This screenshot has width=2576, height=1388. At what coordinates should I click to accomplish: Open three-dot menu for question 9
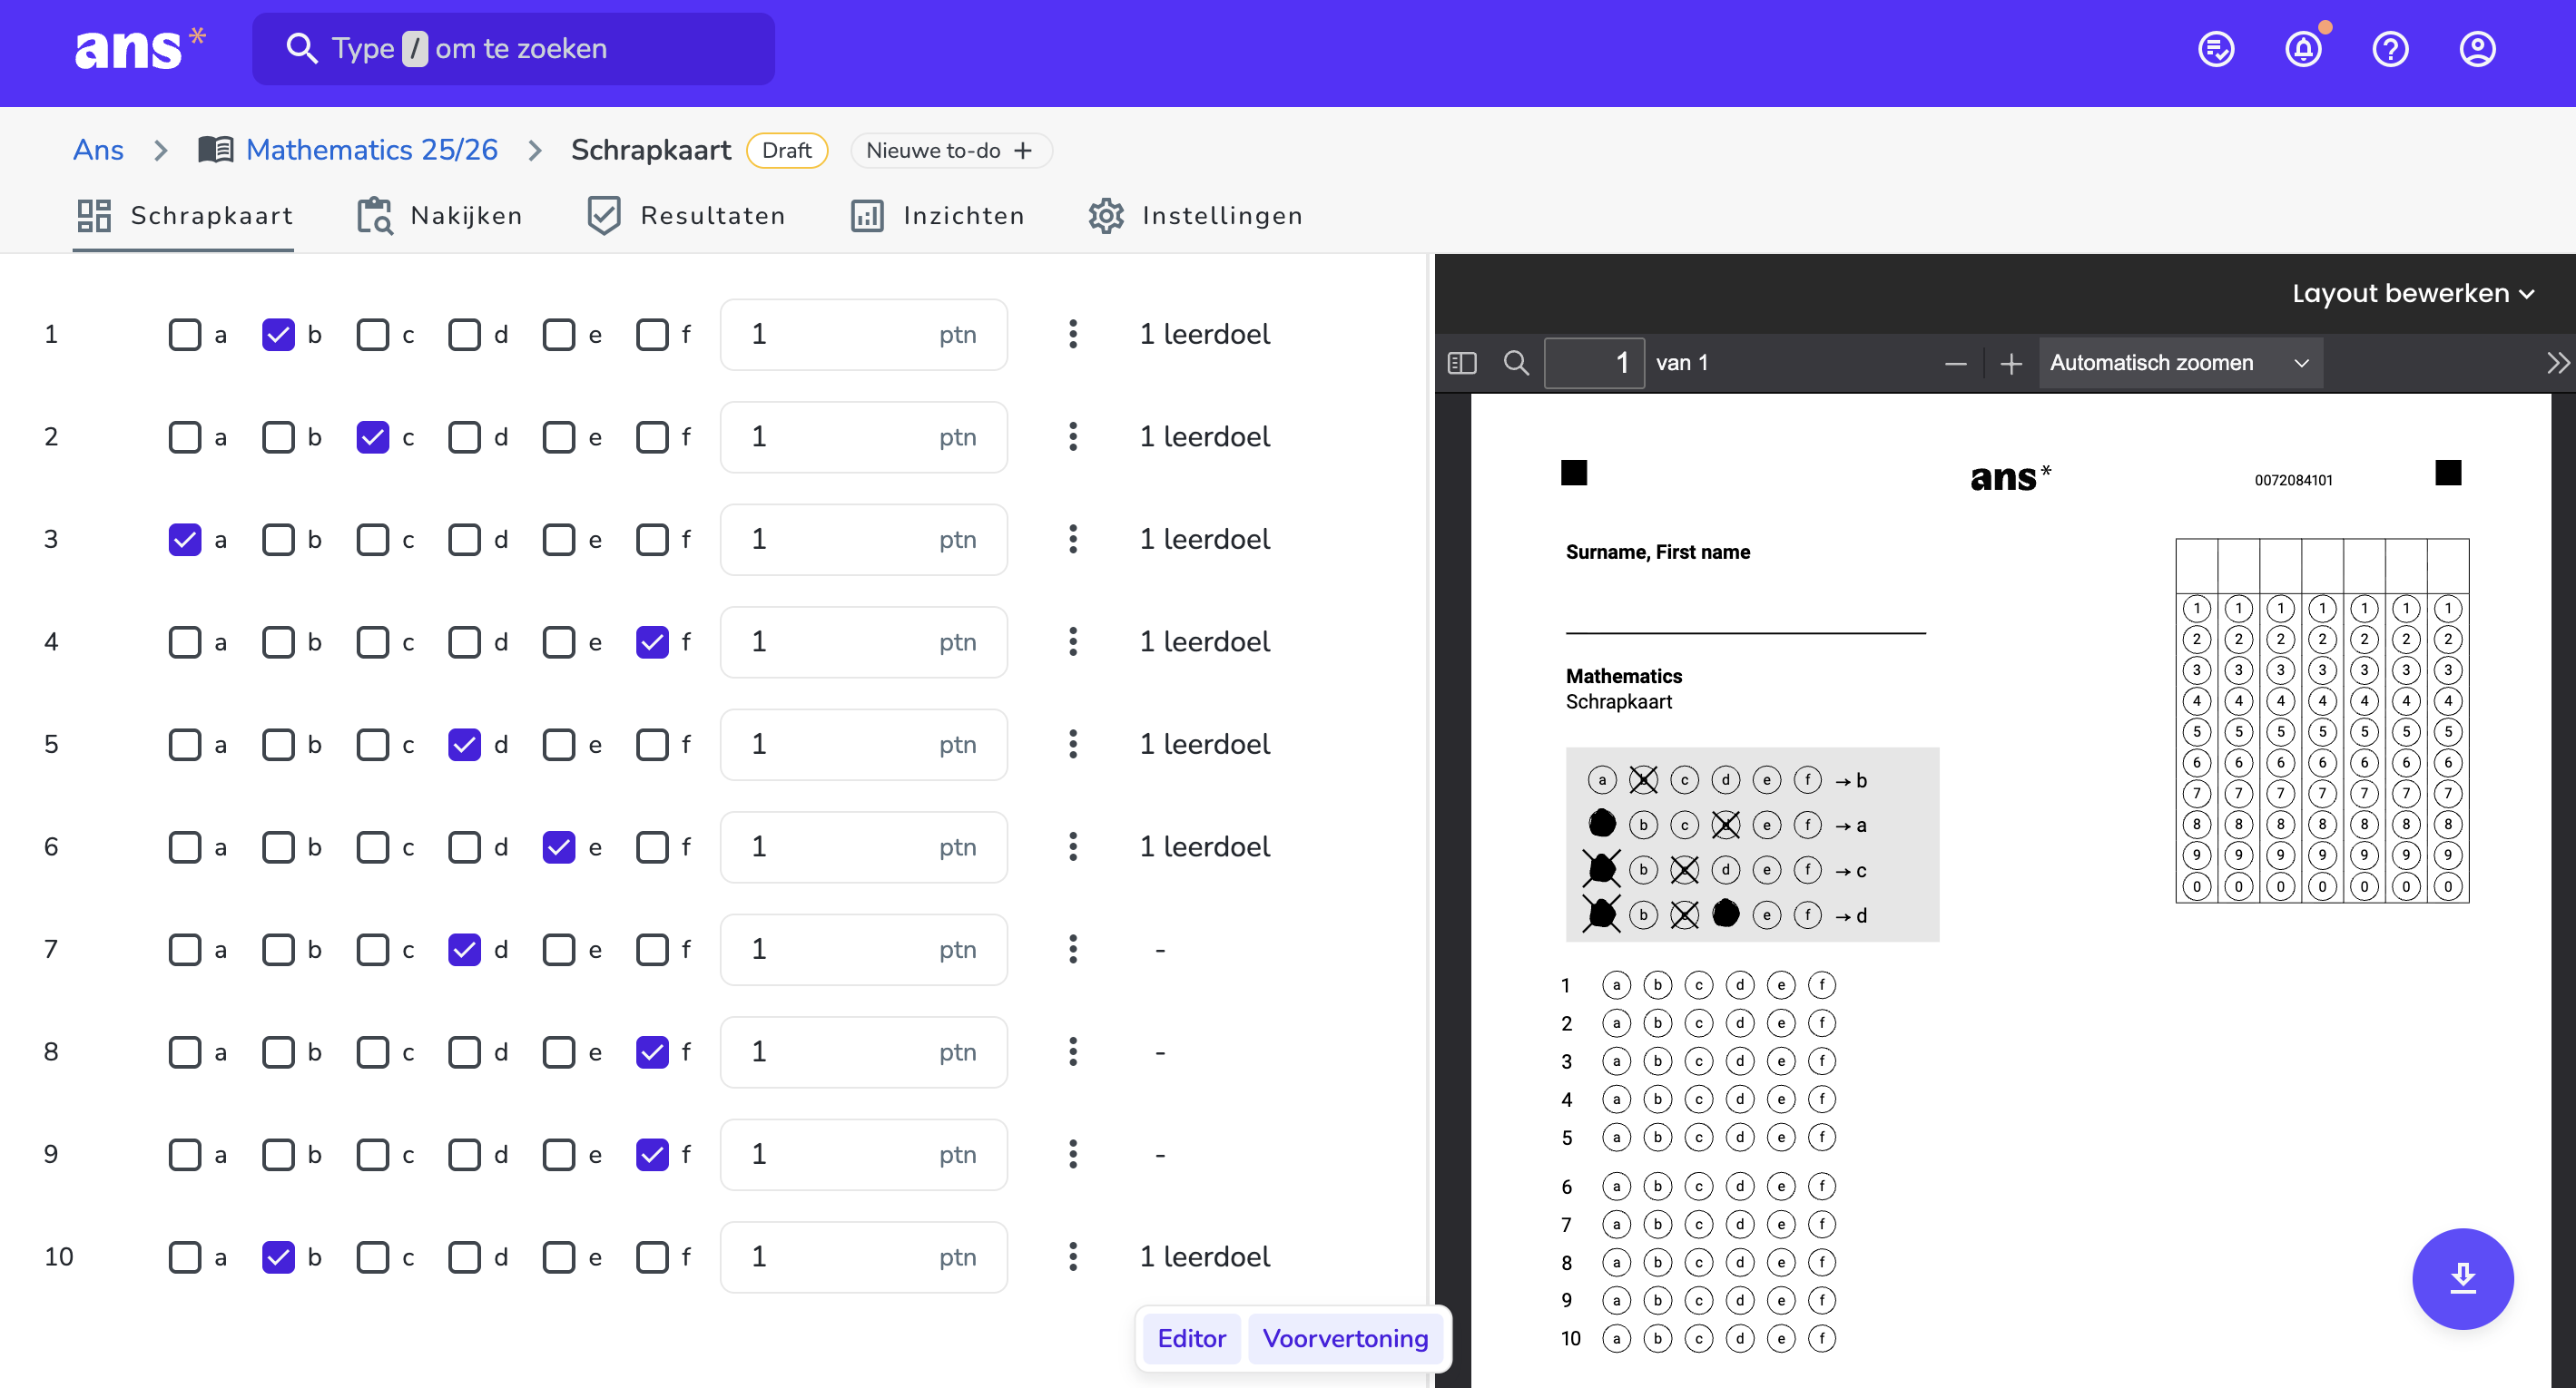point(1073,1155)
